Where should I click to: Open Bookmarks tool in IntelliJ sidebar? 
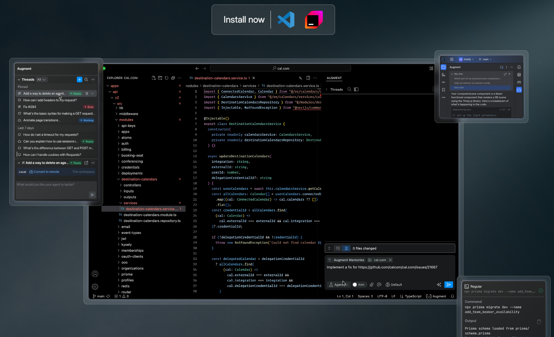click(x=443, y=90)
